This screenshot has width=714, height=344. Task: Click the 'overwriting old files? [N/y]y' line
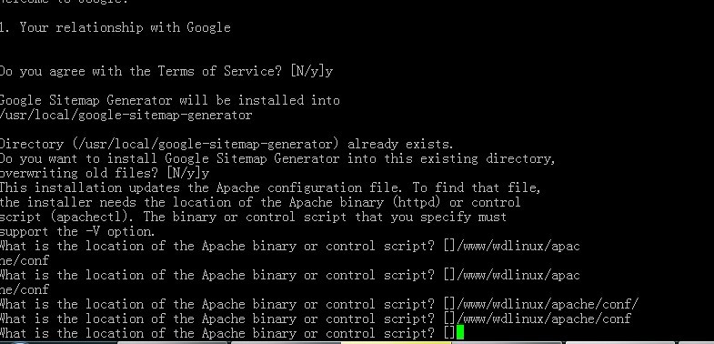click(105, 173)
